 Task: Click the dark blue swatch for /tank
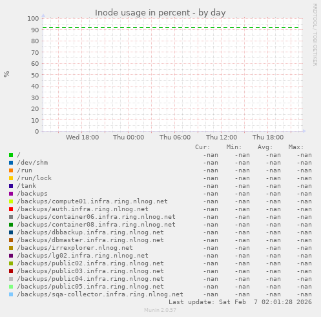pyautogui.click(x=11, y=186)
